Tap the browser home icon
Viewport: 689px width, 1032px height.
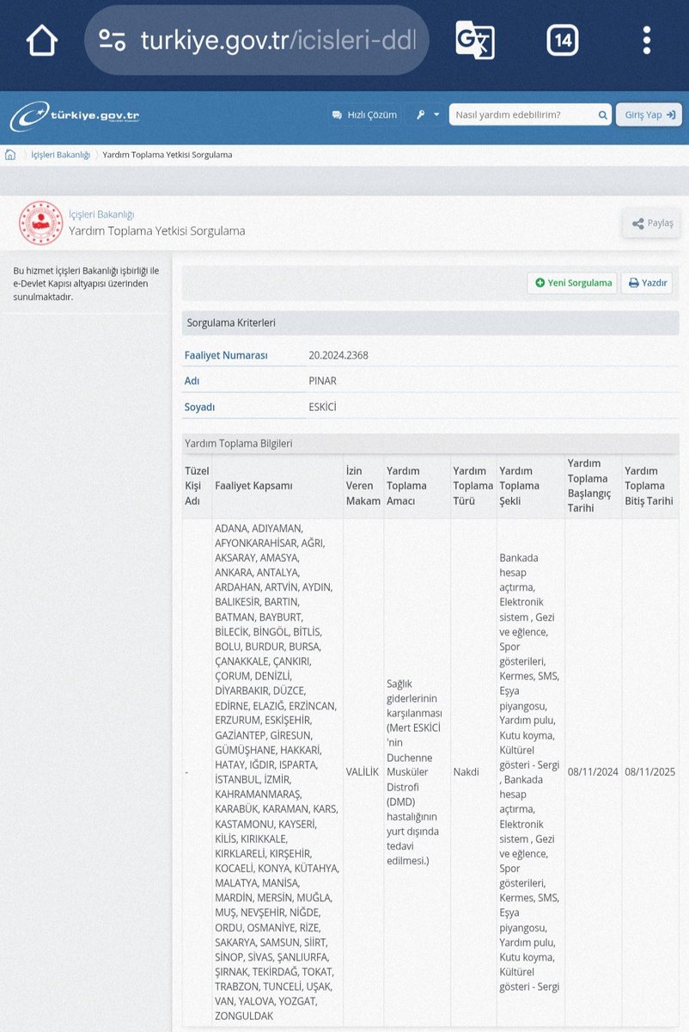click(x=41, y=40)
